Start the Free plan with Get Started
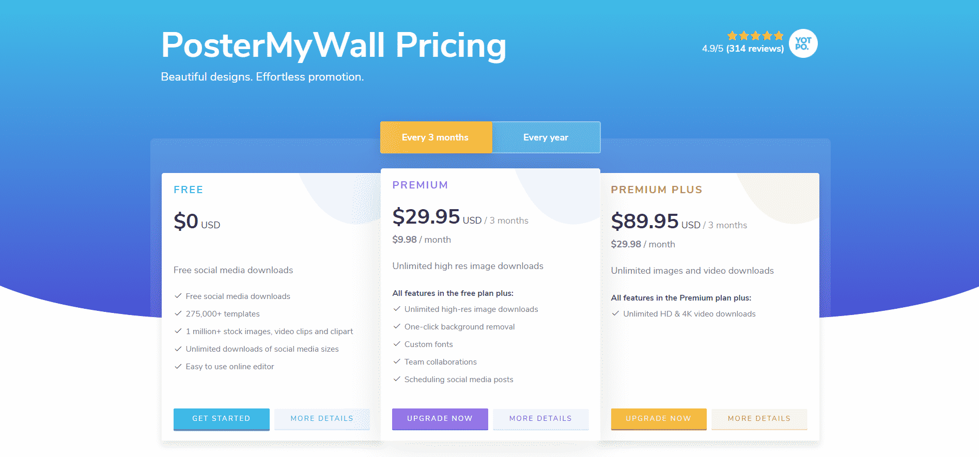Screen dimensions: 979x457 click(x=221, y=419)
